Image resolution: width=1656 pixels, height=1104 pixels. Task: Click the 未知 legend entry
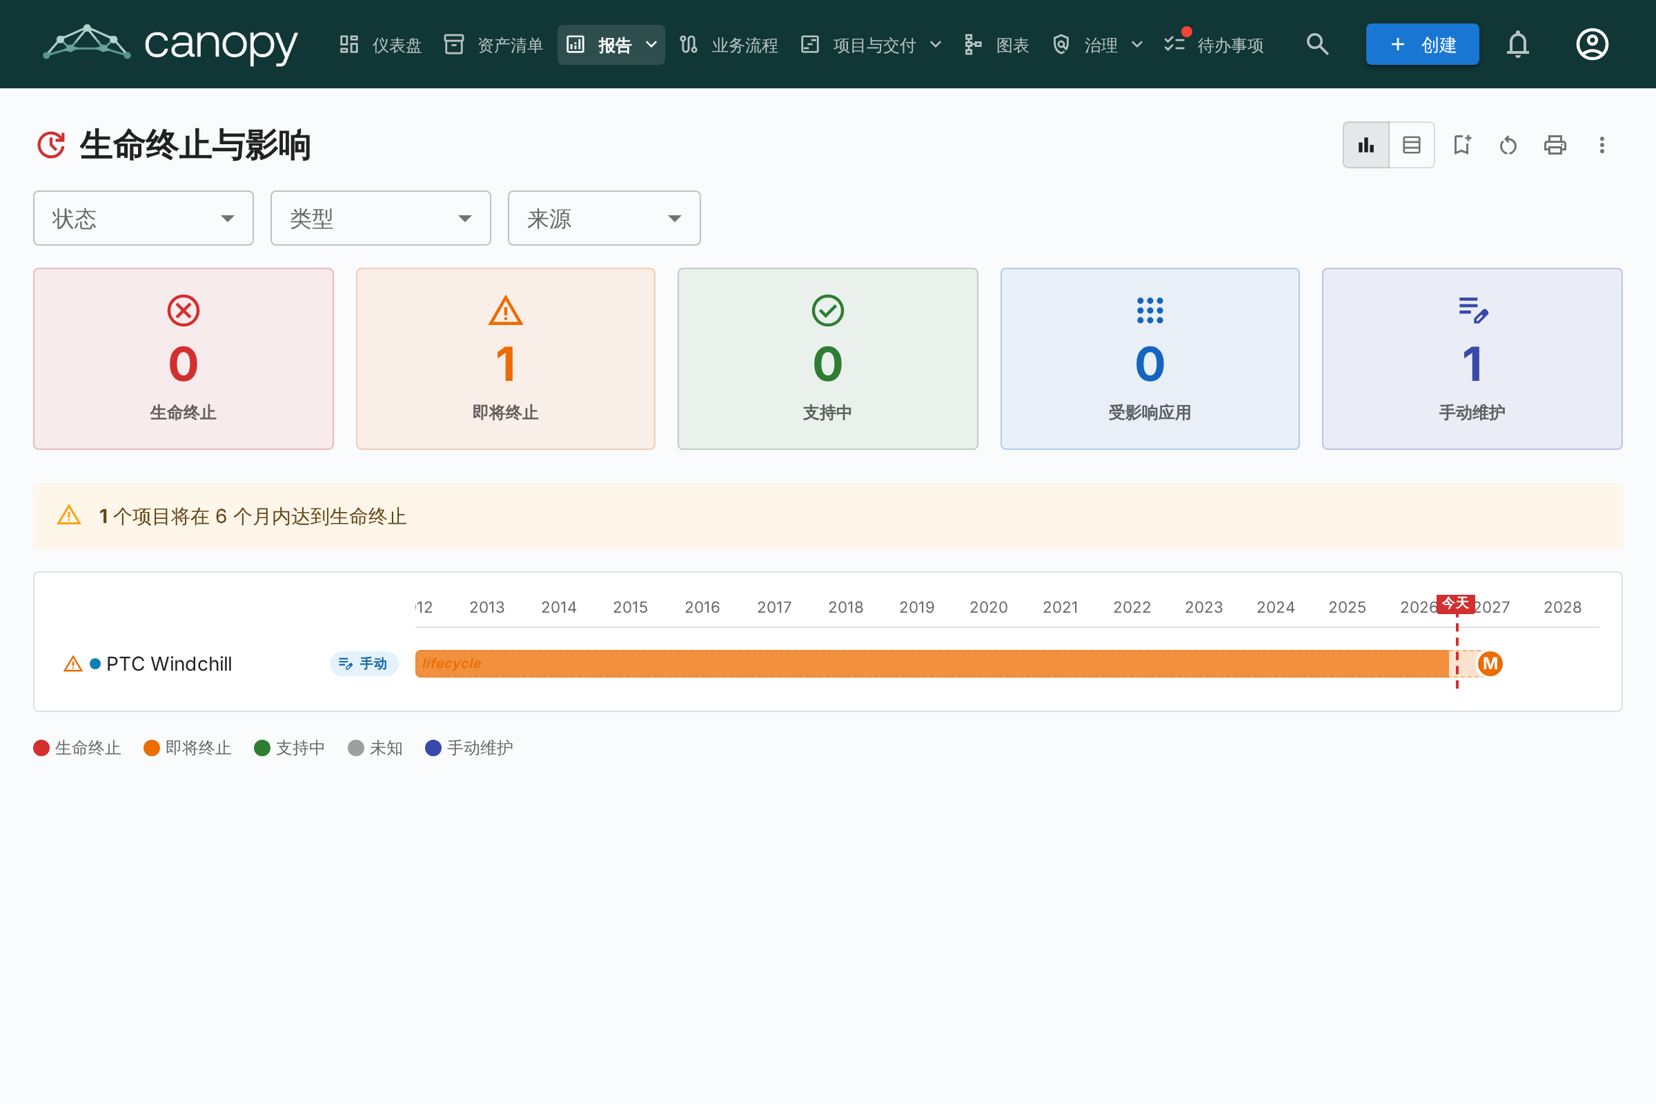pos(375,748)
